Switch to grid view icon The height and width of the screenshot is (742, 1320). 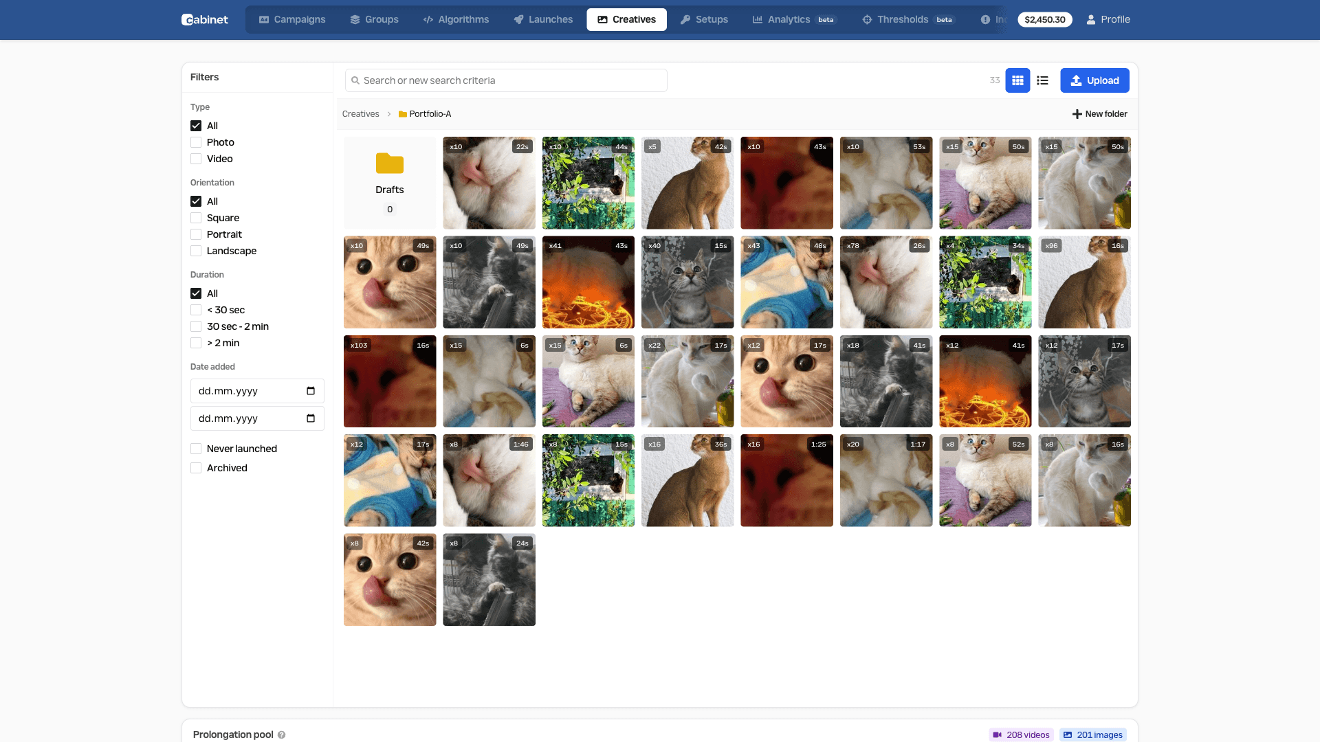point(1017,80)
